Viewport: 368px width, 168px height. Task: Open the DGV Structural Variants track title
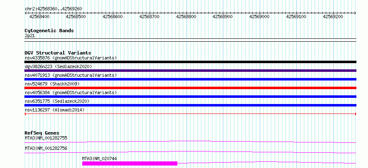58,53
